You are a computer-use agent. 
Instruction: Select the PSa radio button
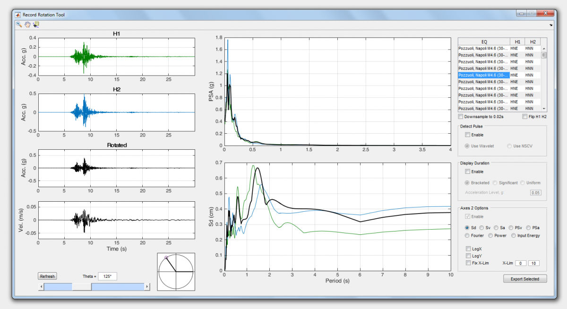(x=529, y=228)
